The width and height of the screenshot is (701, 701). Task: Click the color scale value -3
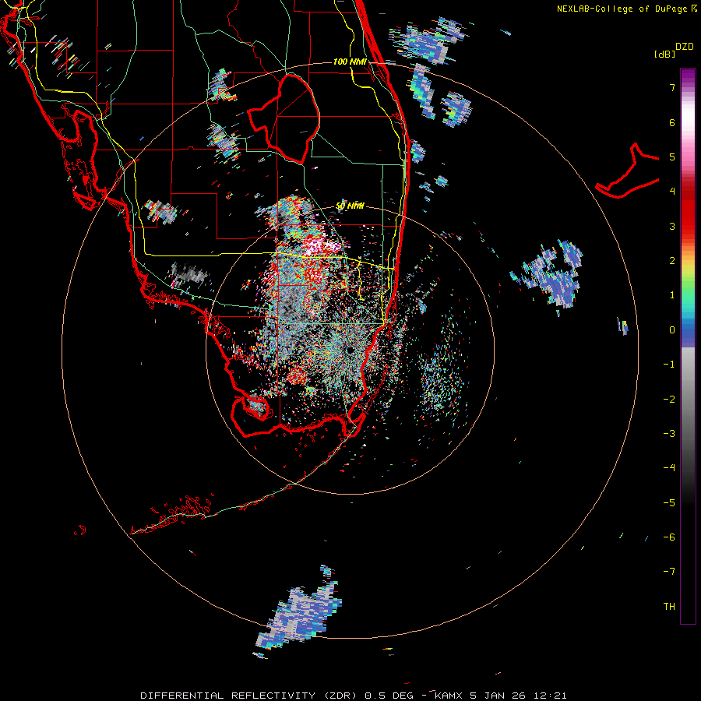669,434
